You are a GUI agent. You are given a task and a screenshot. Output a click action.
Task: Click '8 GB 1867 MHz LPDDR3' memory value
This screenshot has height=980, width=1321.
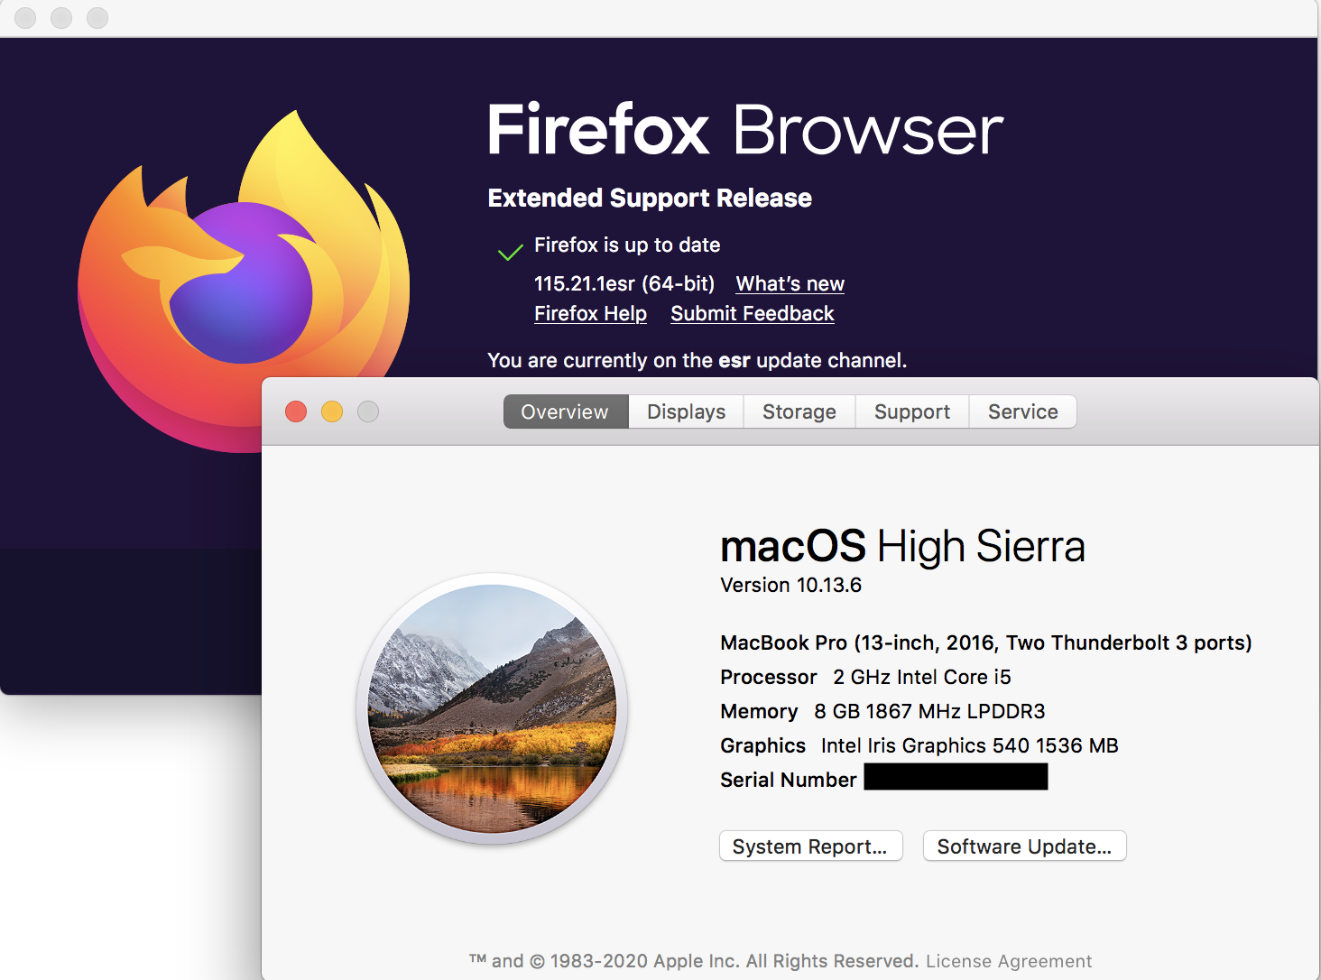point(929,711)
